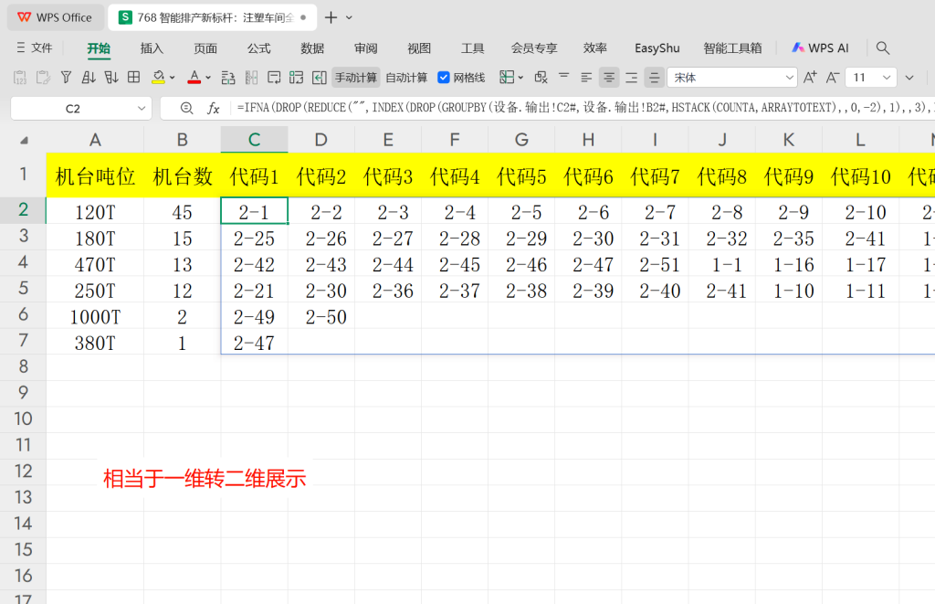The width and height of the screenshot is (935, 604).
Task: Click the clear-format icon with x
Action: coord(541,77)
